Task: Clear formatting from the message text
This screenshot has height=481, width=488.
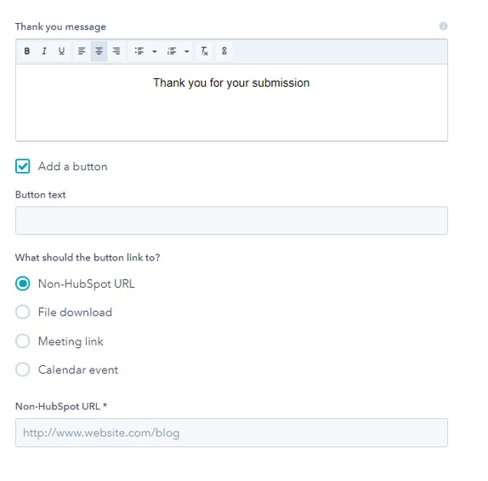Action: (x=204, y=51)
